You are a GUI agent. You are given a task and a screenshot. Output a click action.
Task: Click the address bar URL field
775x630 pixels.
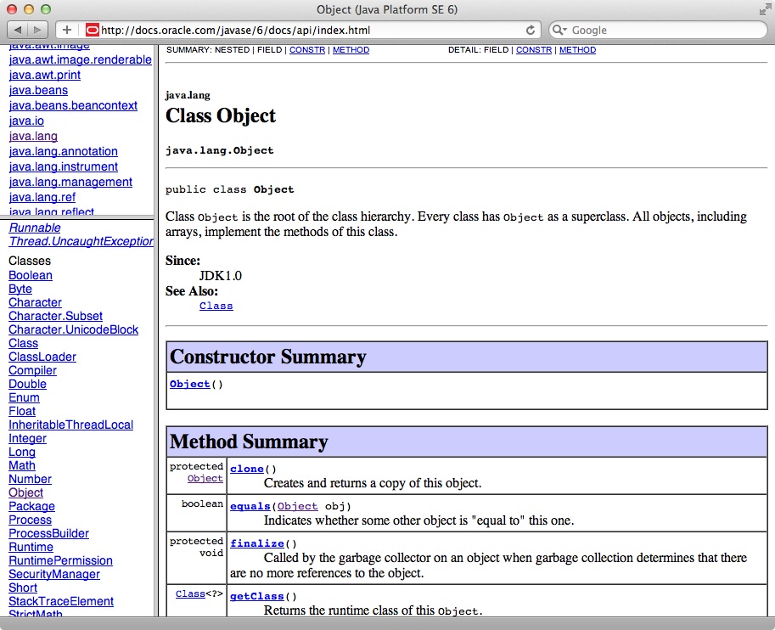(x=306, y=30)
